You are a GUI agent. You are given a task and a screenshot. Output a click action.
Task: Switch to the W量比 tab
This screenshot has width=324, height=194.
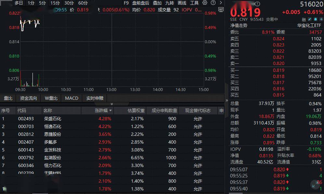tap(51, 98)
